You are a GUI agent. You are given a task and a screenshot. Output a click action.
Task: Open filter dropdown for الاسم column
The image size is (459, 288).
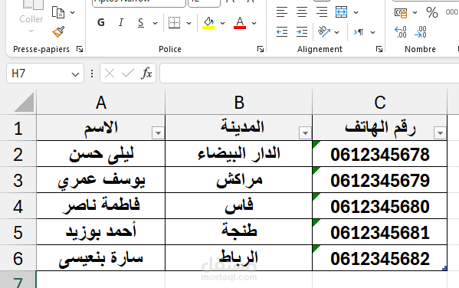[158, 133]
